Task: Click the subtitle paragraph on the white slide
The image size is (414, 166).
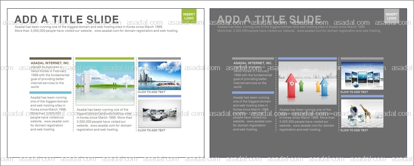Action: (x=97, y=29)
